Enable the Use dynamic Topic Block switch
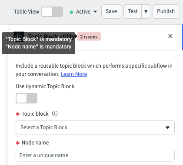Image resolution: width=183 pixels, height=165 pixels. (x=27, y=98)
